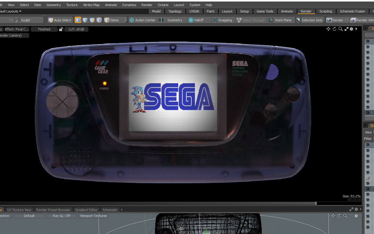The width and height of the screenshot is (374, 234).
Task: Switch to Vertices selection mode cube icon
Action: 78,20
